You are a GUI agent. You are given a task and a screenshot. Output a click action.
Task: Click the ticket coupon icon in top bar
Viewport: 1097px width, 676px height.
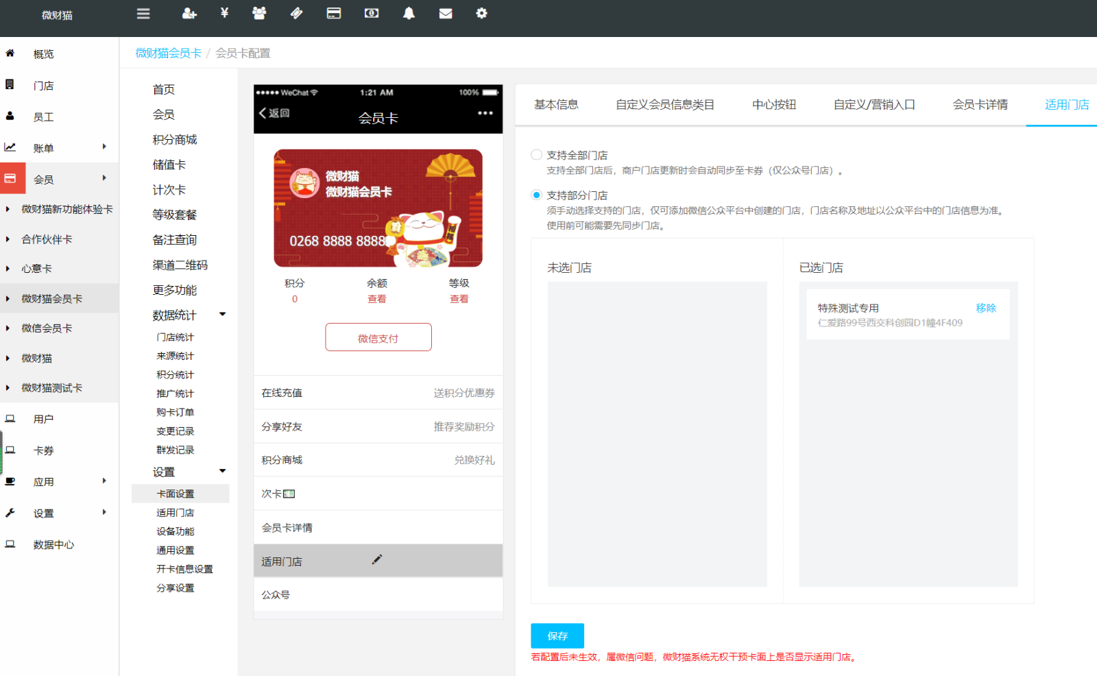click(x=296, y=13)
